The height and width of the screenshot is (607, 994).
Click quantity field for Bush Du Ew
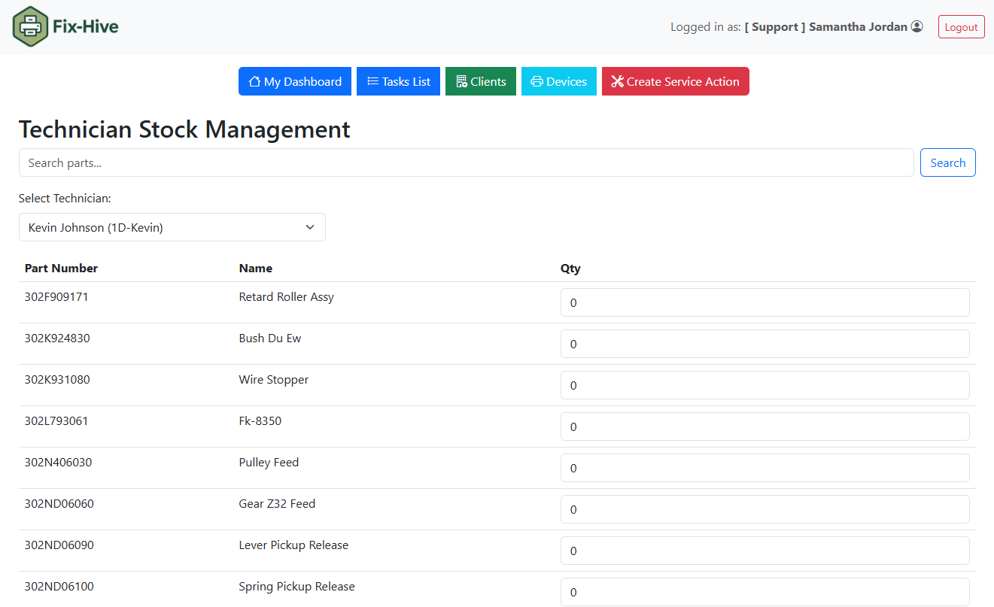[764, 344]
